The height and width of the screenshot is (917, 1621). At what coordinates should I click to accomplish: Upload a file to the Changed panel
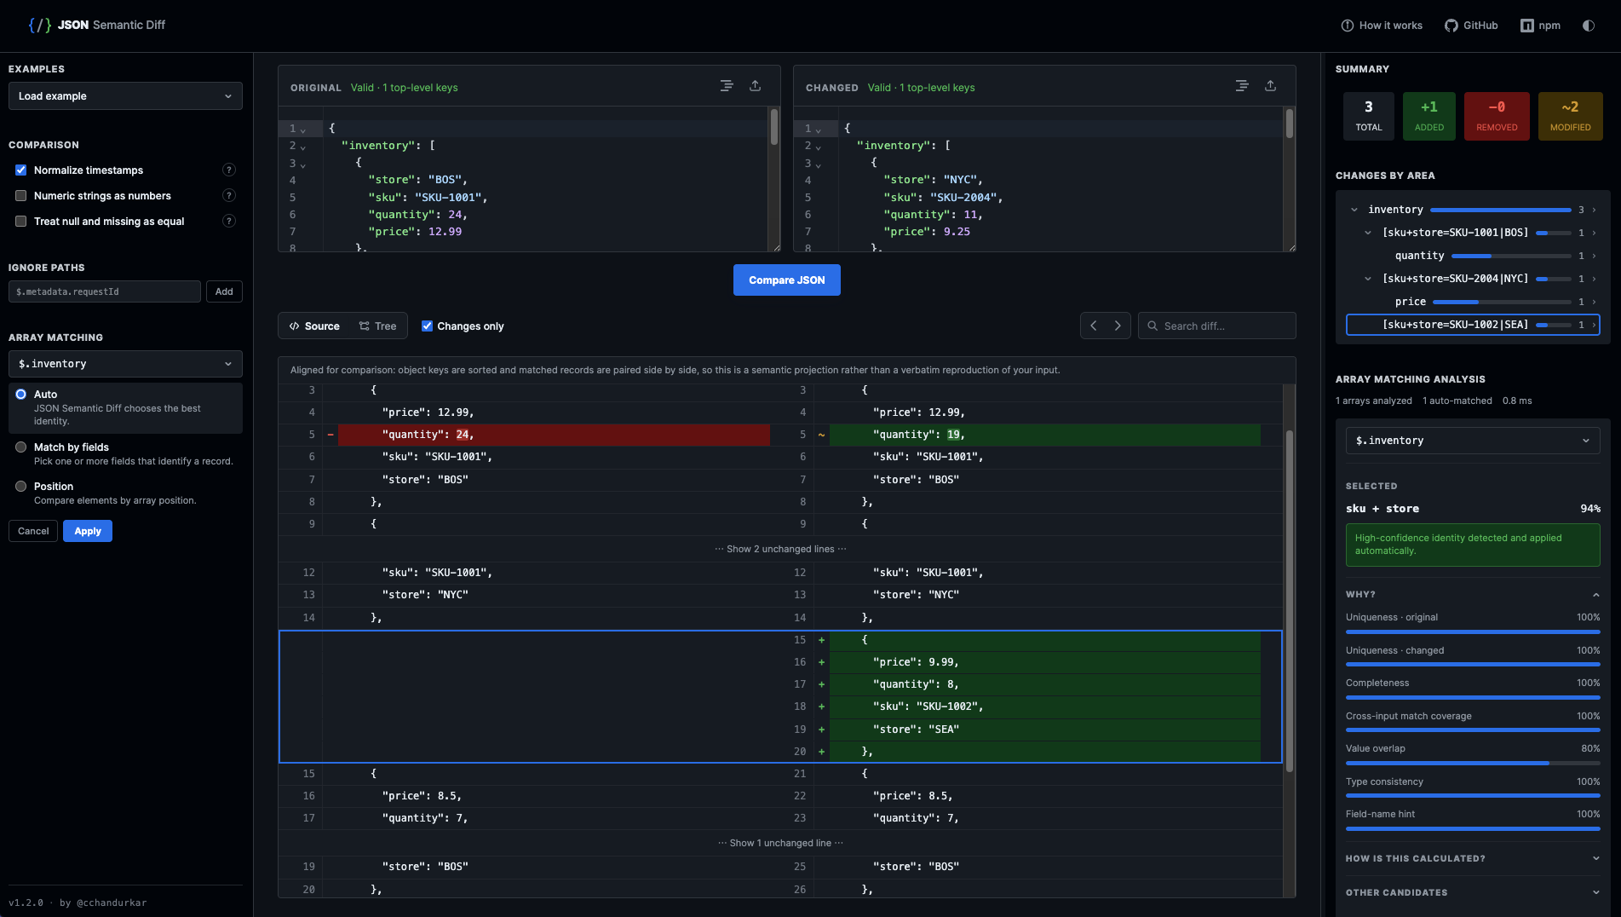coord(1270,86)
